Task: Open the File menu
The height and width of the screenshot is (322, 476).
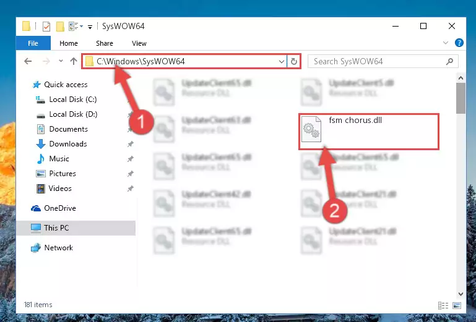Action: point(33,43)
